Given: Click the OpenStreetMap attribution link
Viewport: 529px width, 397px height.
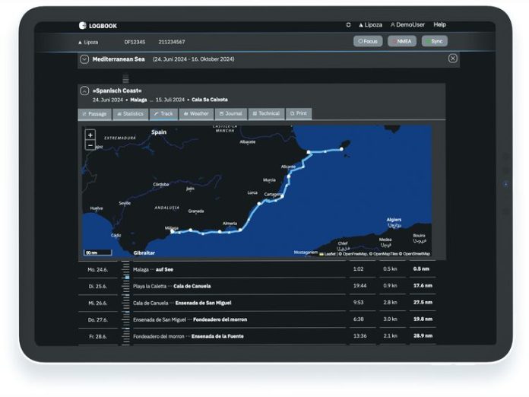Looking at the screenshot, I should (x=415, y=254).
